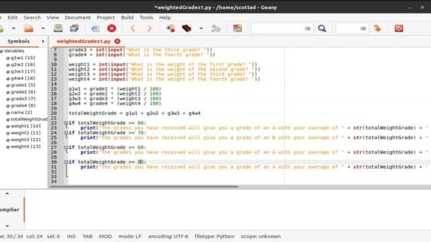The width and height of the screenshot is (431, 242).
Task: Click the encoding: UTF-8 status entry
Action: pyautogui.click(x=168, y=236)
